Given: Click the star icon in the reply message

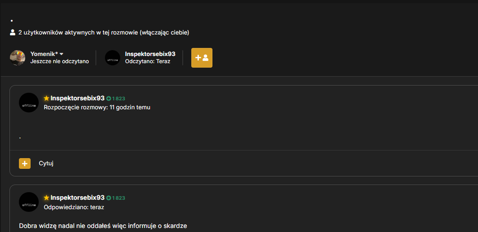Looking at the screenshot, I should point(46,198).
